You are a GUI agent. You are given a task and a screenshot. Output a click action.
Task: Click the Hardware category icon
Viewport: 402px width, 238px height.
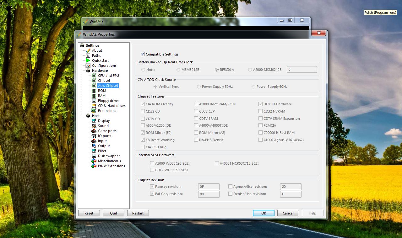click(88, 71)
